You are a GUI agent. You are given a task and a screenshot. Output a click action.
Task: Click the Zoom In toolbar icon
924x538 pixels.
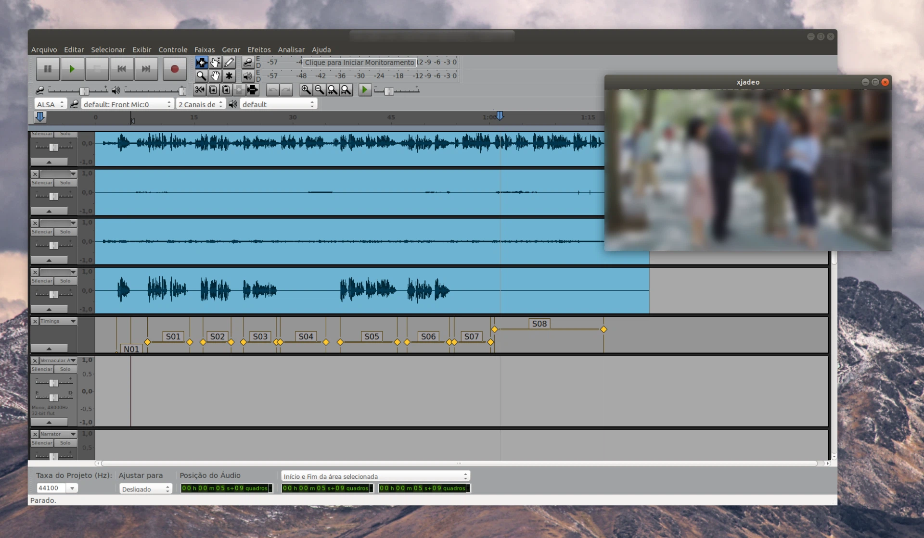[x=306, y=90]
